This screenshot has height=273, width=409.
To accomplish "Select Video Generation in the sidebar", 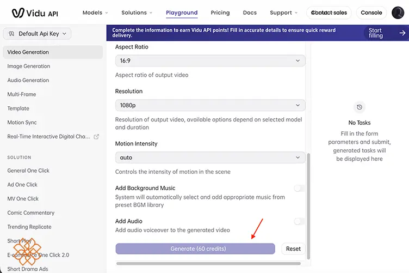I will tap(53, 52).
